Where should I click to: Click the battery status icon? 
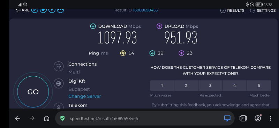(x=259, y=5)
